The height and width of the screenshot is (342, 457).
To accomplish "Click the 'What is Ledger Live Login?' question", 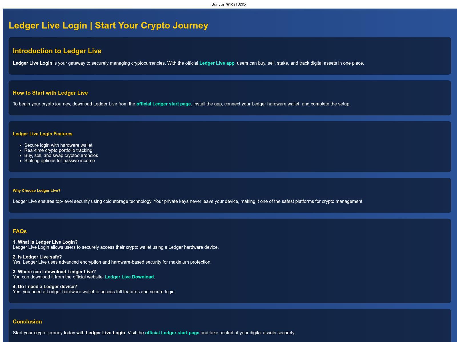I will pos(45,242).
